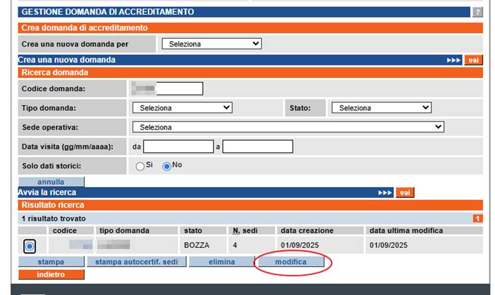Click 'vai' next to Avvia la ricerca
This screenshot has width=495, height=295.
[x=405, y=193]
